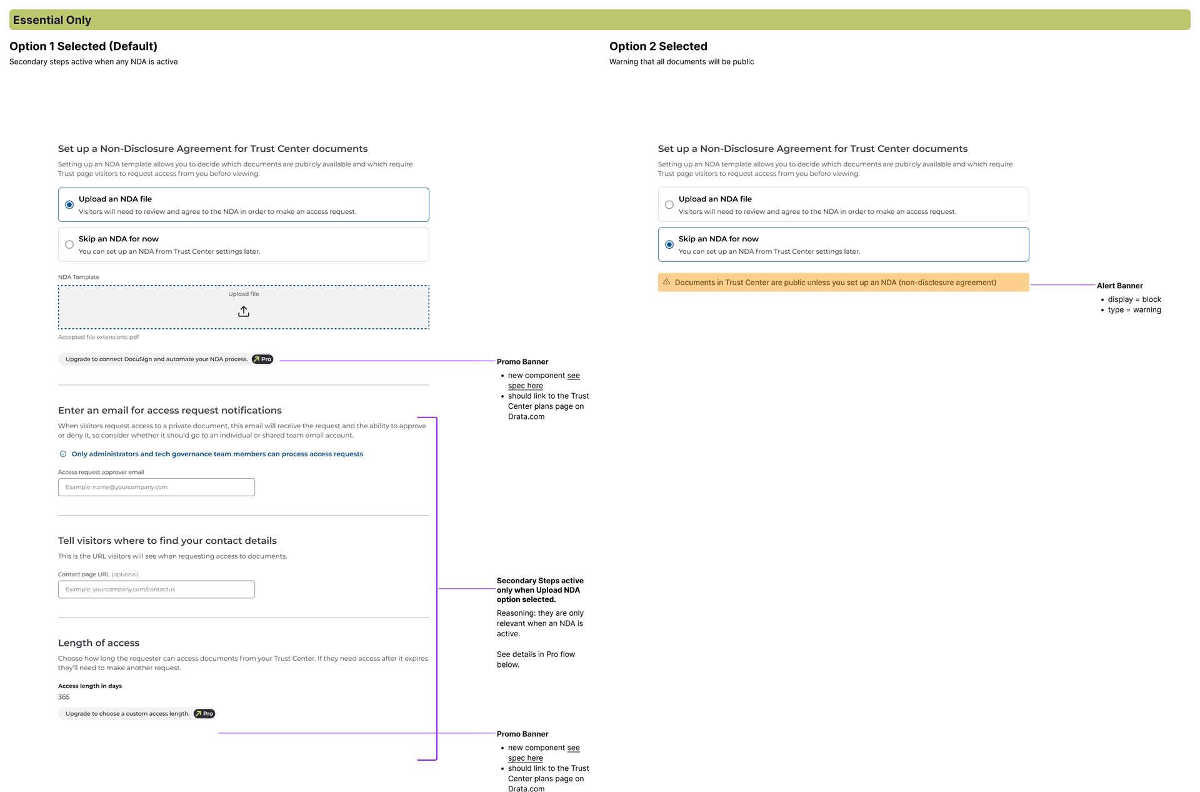This screenshot has width=1200, height=792.
Task: Click 'Option 1 Selected (Default)' heading
Action: (83, 46)
